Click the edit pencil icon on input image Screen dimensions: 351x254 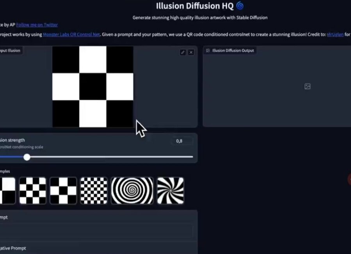click(x=183, y=52)
